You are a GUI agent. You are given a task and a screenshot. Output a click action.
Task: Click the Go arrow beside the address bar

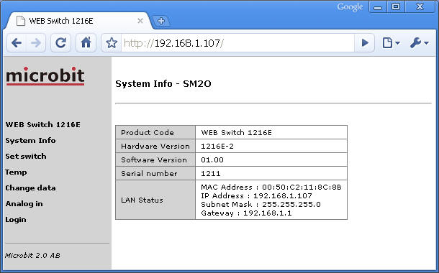[365, 43]
